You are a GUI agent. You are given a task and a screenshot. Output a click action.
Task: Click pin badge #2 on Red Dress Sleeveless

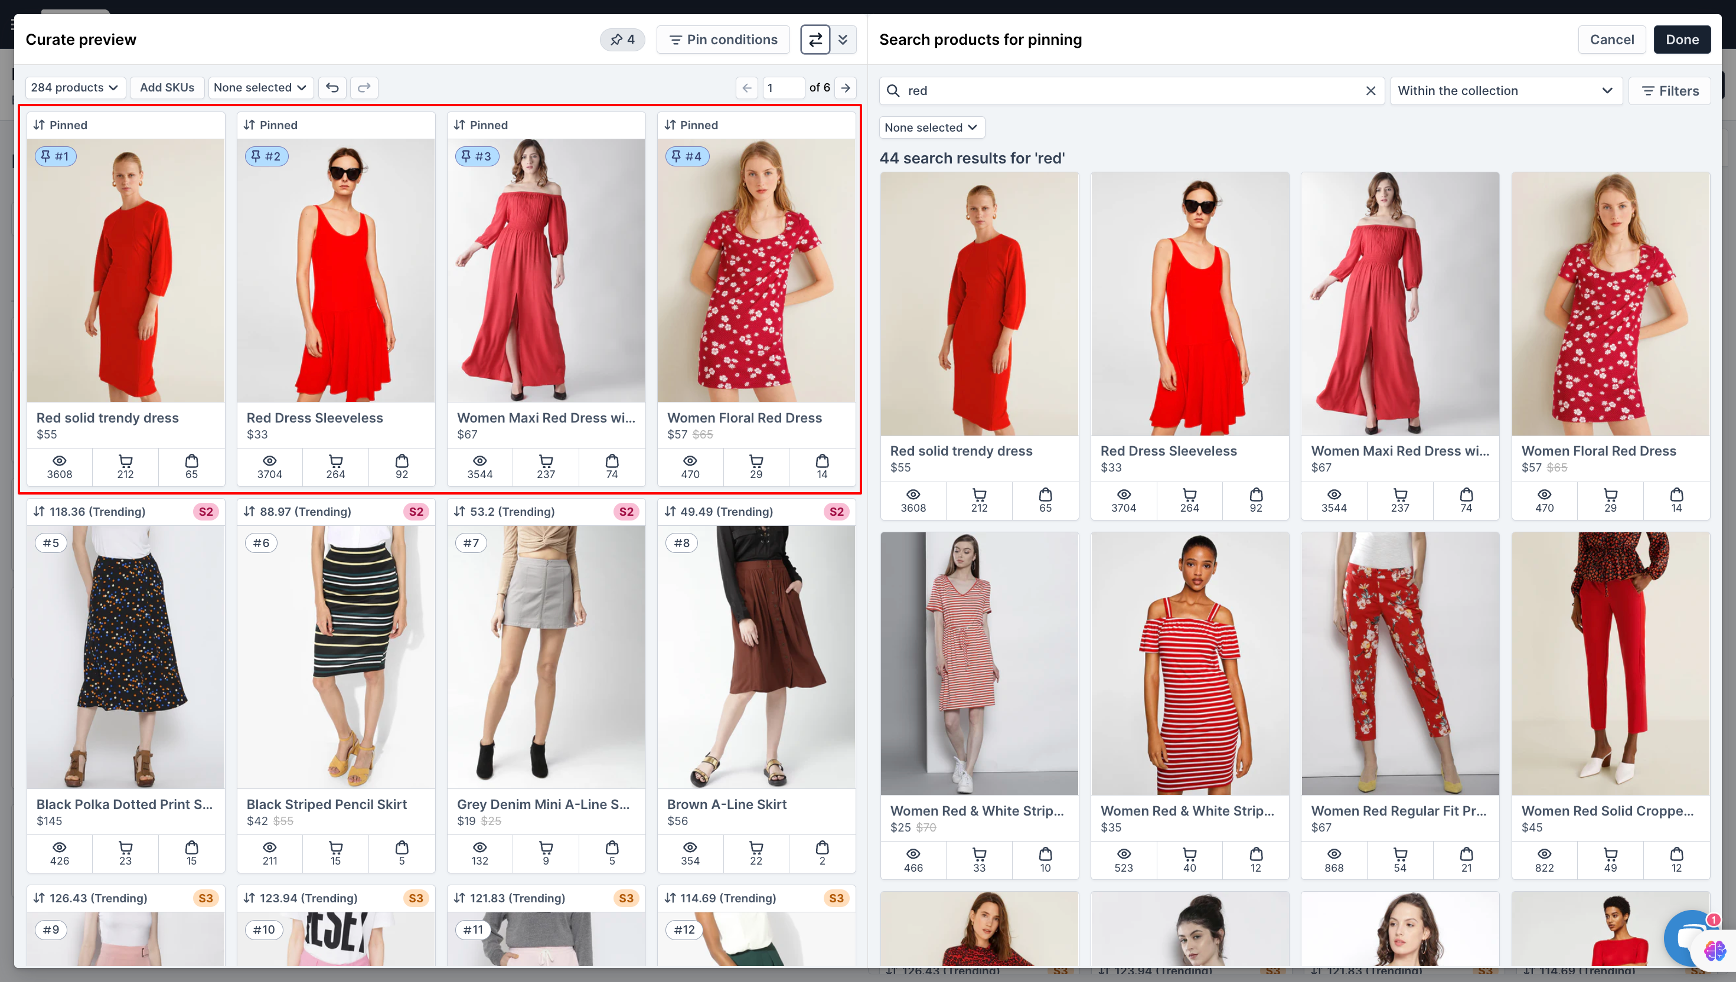click(266, 156)
